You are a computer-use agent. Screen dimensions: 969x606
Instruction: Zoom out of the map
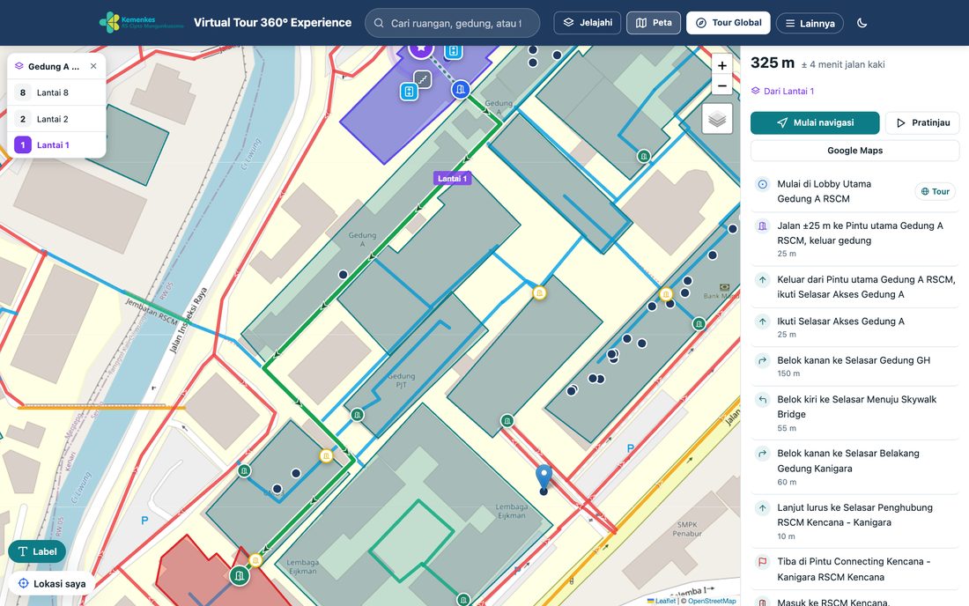pos(721,85)
